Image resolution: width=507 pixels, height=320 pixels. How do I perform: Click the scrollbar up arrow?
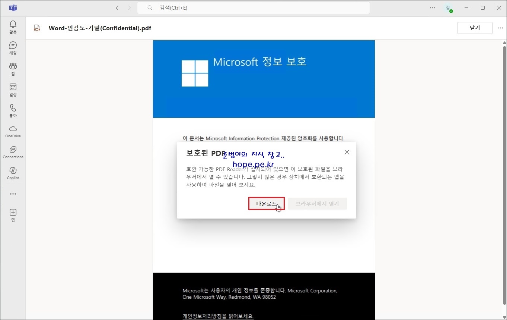click(504, 43)
